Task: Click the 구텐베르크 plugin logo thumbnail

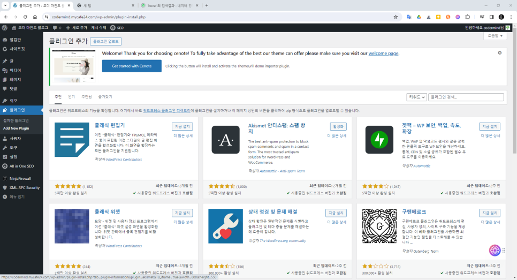Action: (x=379, y=226)
